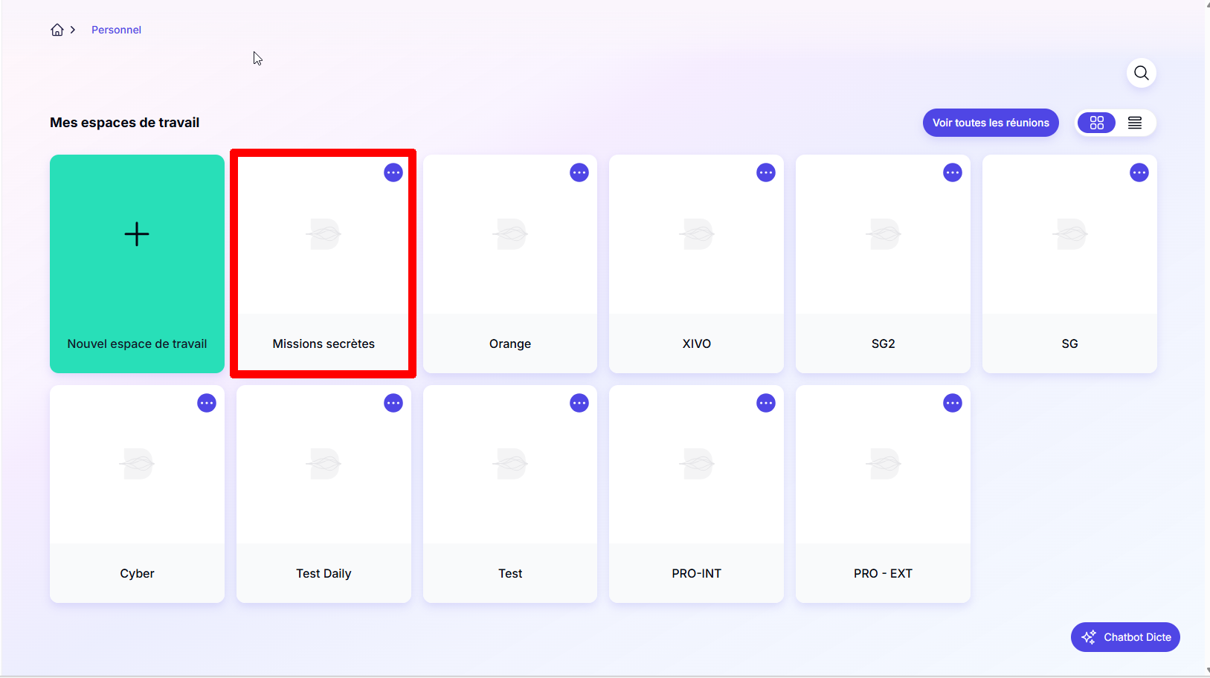1210x678 pixels.
Task: Open options menu for Missions secrètes
Action: pyautogui.click(x=393, y=172)
